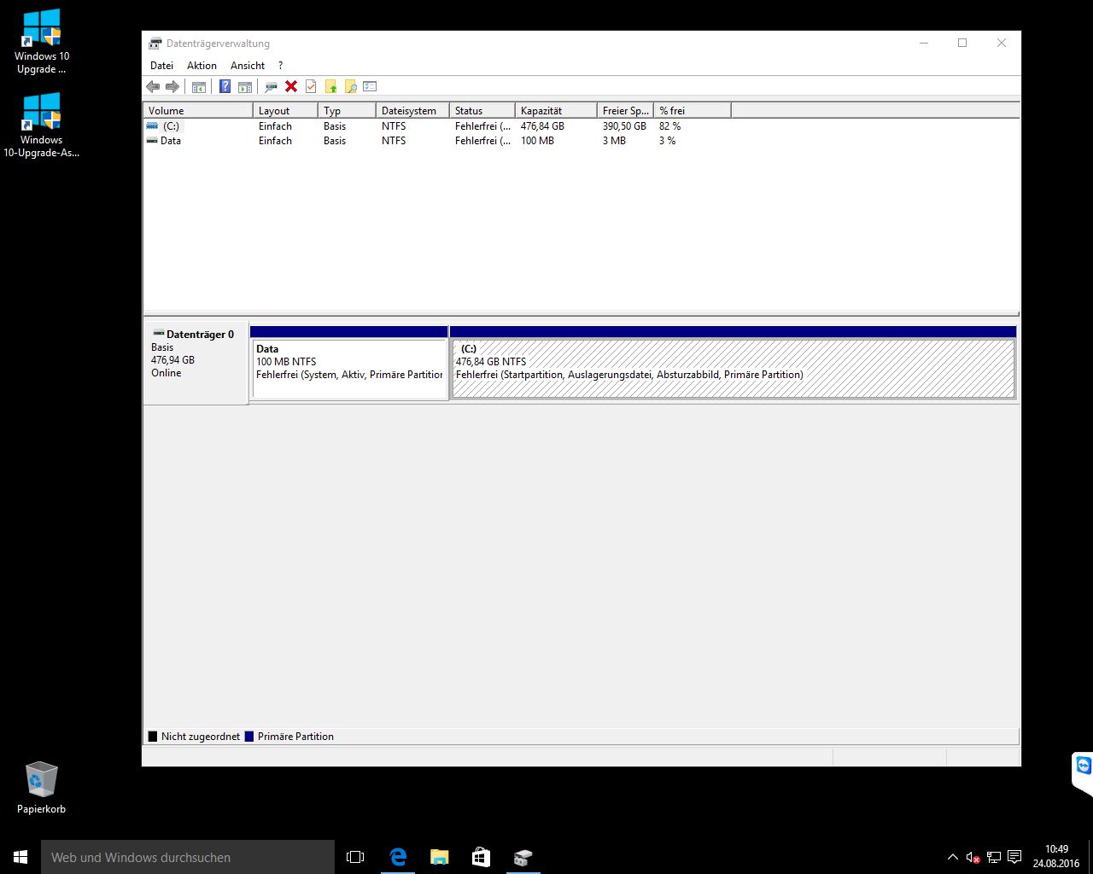This screenshot has width=1093, height=874.
Task: Launch Microsoft Edge from the taskbar
Action: click(397, 857)
